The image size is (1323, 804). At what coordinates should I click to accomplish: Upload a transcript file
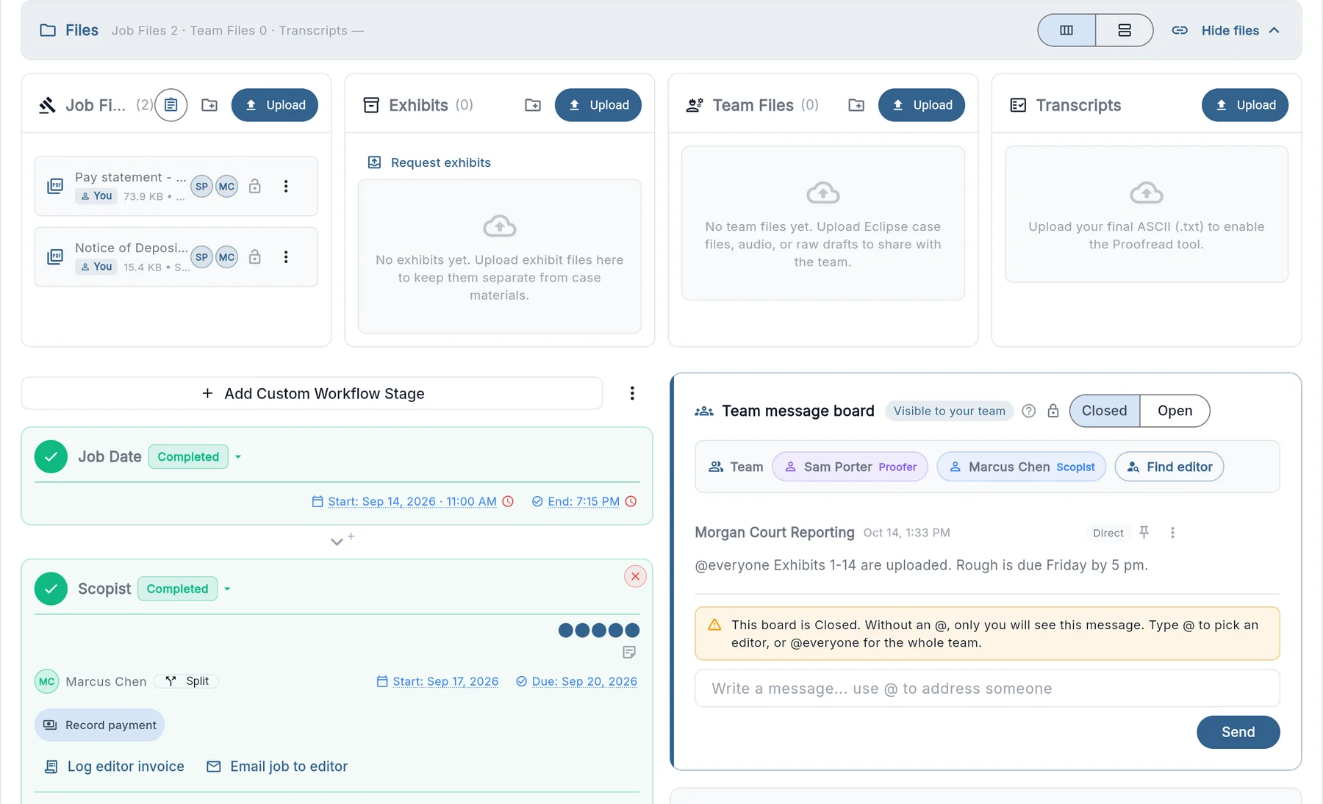click(x=1245, y=105)
